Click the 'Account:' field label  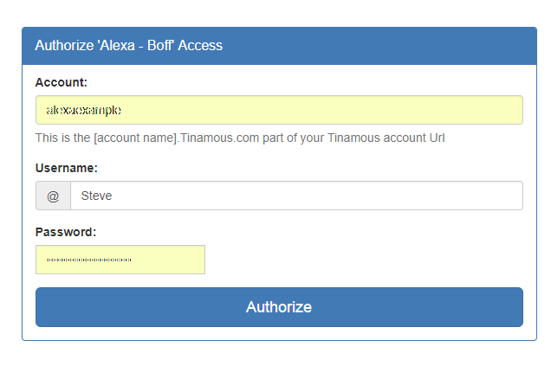tap(62, 82)
